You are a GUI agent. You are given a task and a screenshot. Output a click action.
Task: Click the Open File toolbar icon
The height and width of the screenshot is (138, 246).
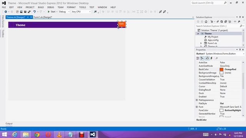pyautogui.click(x=21, y=11)
